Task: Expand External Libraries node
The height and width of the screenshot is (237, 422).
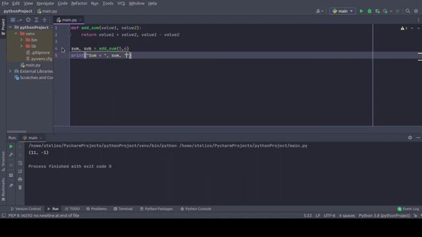Action: click(11, 71)
